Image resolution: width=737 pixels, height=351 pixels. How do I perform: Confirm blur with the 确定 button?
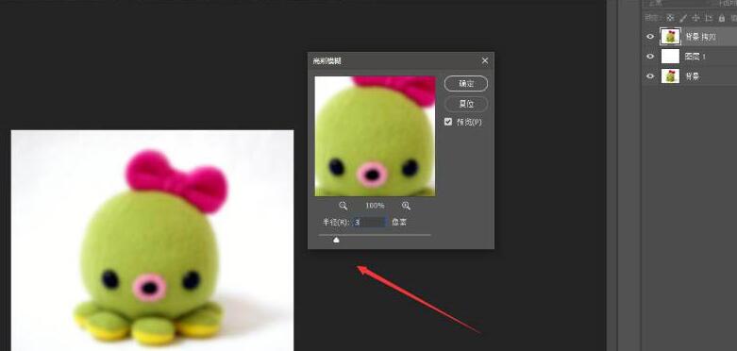pyautogui.click(x=466, y=84)
